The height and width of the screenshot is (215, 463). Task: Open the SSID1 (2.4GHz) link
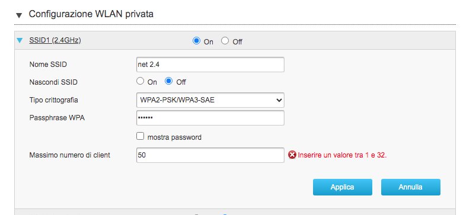[x=55, y=40]
